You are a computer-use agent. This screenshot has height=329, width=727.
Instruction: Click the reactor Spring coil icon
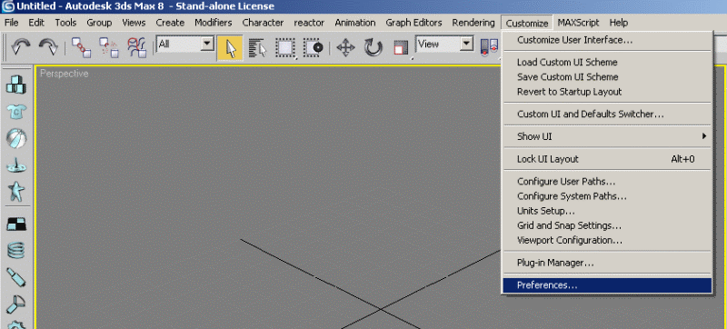[16, 250]
